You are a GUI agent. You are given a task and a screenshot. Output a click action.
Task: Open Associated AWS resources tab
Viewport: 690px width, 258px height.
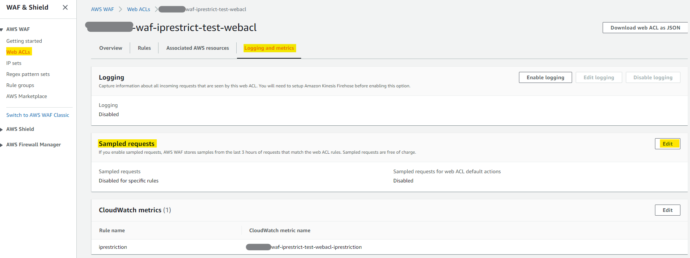click(x=198, y=48)
